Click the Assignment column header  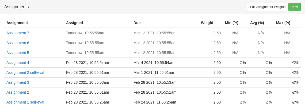pyautogui.click(x=17, y=23)
